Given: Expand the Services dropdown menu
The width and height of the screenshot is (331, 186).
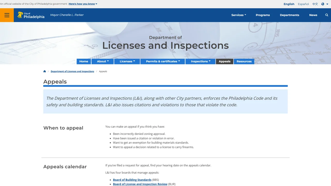Looking at the screenshot, I should click(x=239, y=15).
